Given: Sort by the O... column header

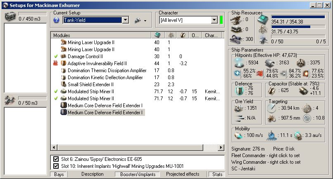Looking at the screenshot, I should (x=195, y=35).
